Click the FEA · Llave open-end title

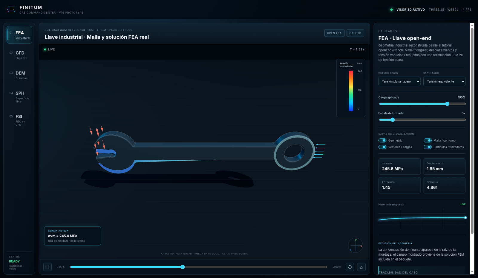405,38
